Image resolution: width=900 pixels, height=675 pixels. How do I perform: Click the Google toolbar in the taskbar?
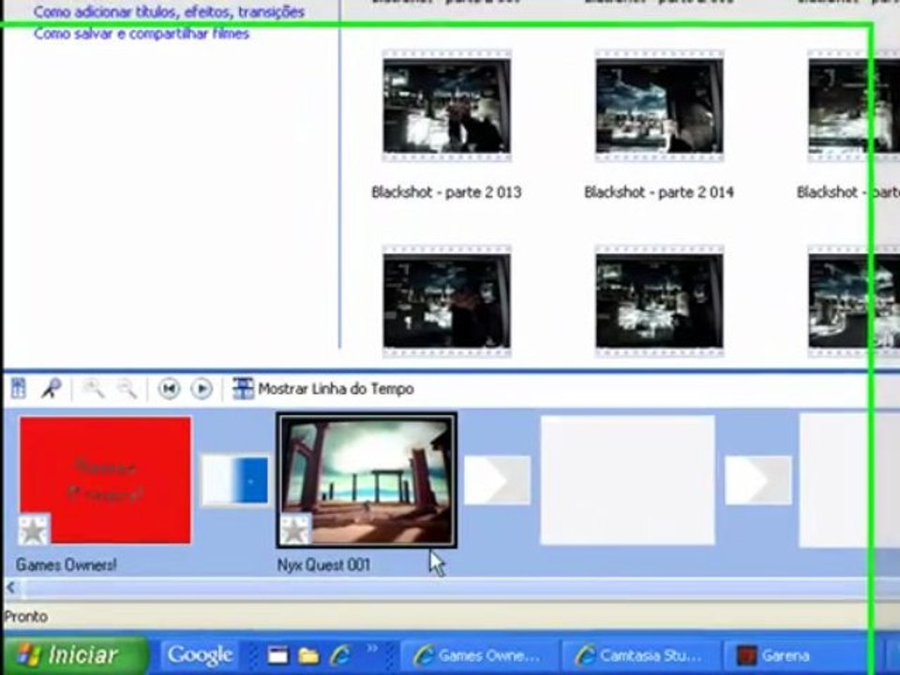click(200, 655)
